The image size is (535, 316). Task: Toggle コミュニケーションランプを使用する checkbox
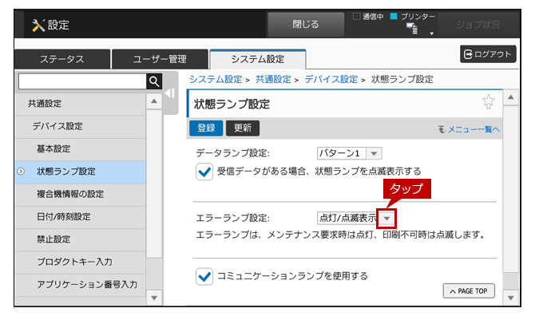point(204,276)
